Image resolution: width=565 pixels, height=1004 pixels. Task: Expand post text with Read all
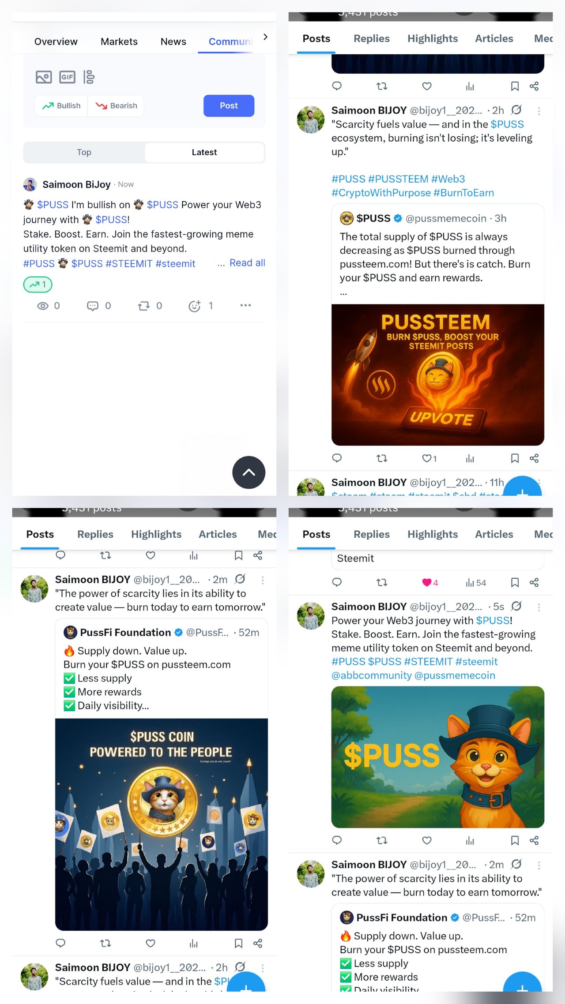[247, 263]
